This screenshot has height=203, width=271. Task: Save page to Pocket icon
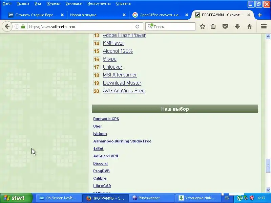point(225,27)
